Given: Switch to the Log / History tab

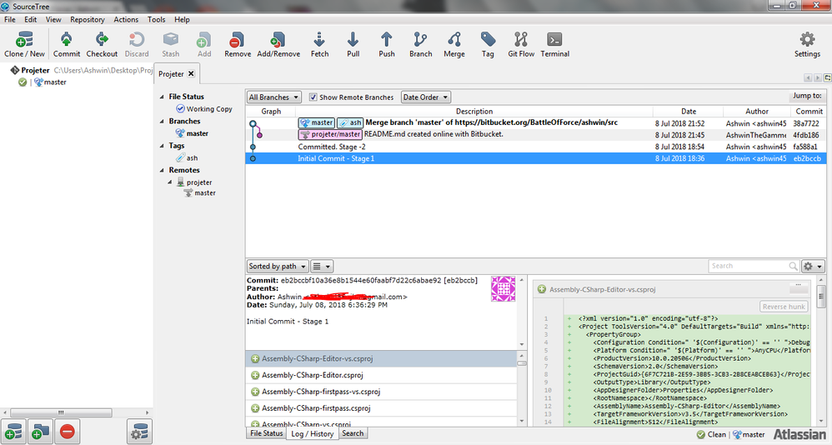Looking at the screenshot, I should tap(313, 433).
